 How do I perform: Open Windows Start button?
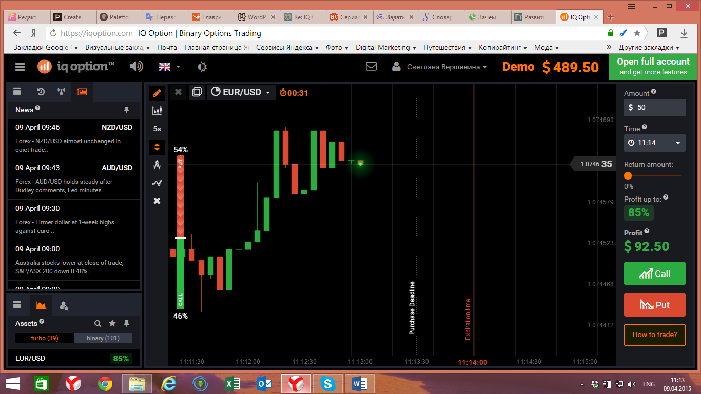pyautogui.click(x=13, y=384)
